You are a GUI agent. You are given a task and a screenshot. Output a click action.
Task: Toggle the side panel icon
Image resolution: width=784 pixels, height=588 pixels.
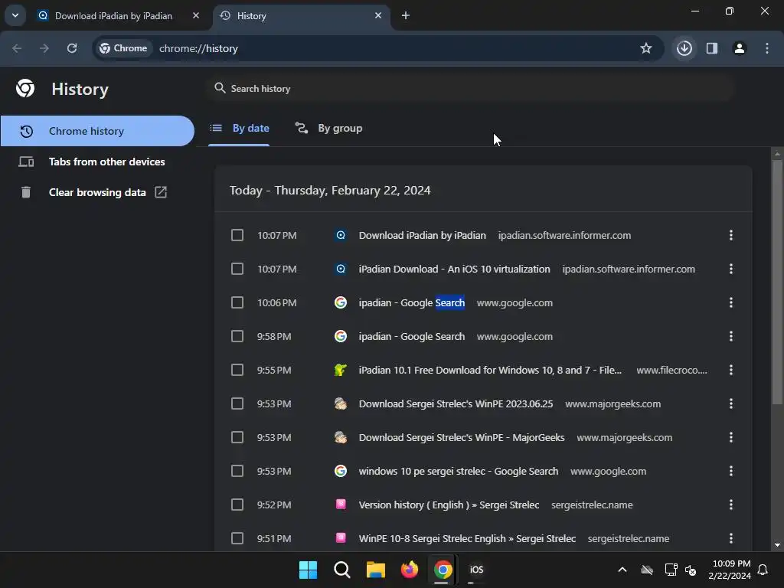(712, 48)
